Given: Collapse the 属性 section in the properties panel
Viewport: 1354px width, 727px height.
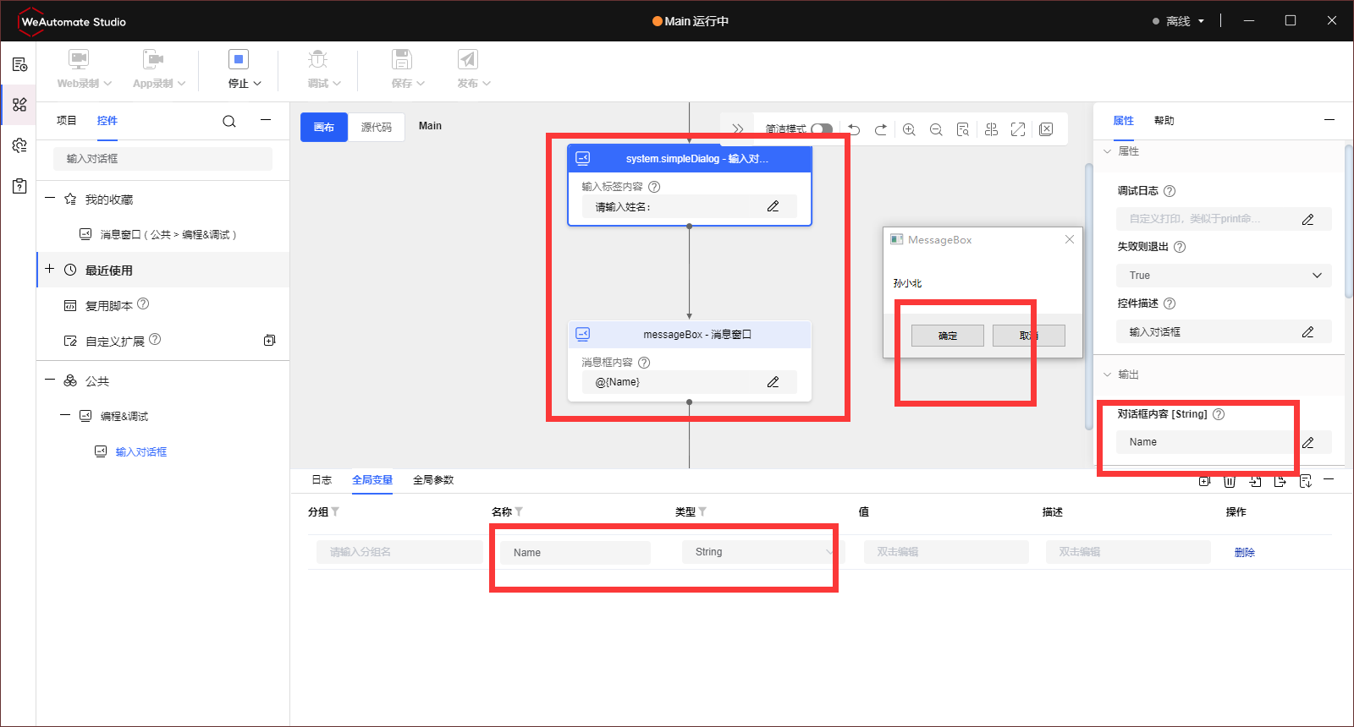Looking at the screenshot, I should point(1107,151).
